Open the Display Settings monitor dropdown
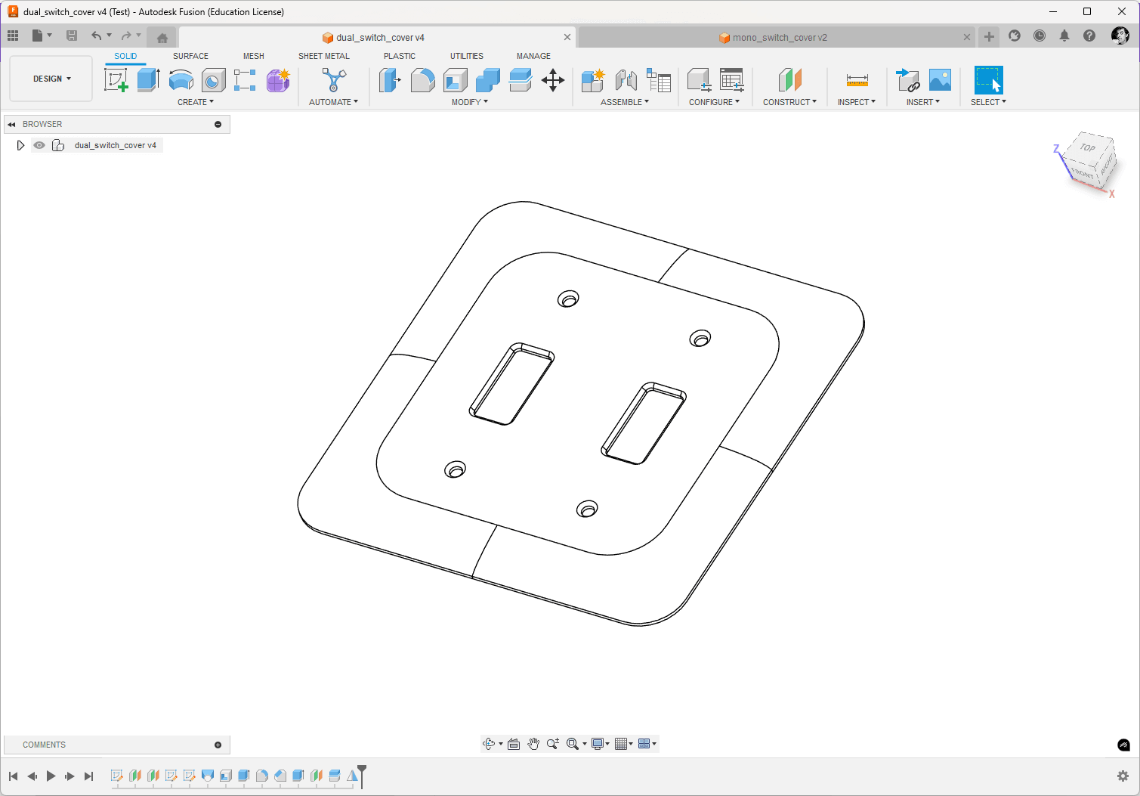This screenshot has width=1140, height=796. [x=601, y=744]
